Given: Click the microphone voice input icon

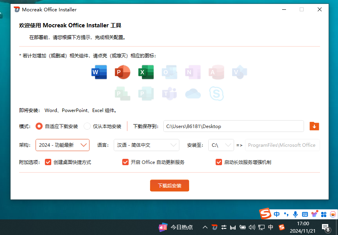Looking at the screenshot, I should coord(295,214).
